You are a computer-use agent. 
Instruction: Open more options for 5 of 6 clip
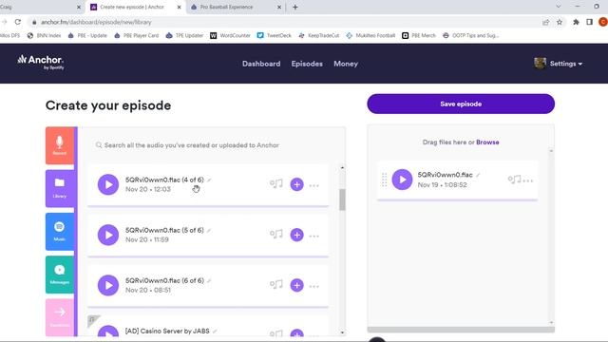[x=314, y=237]
